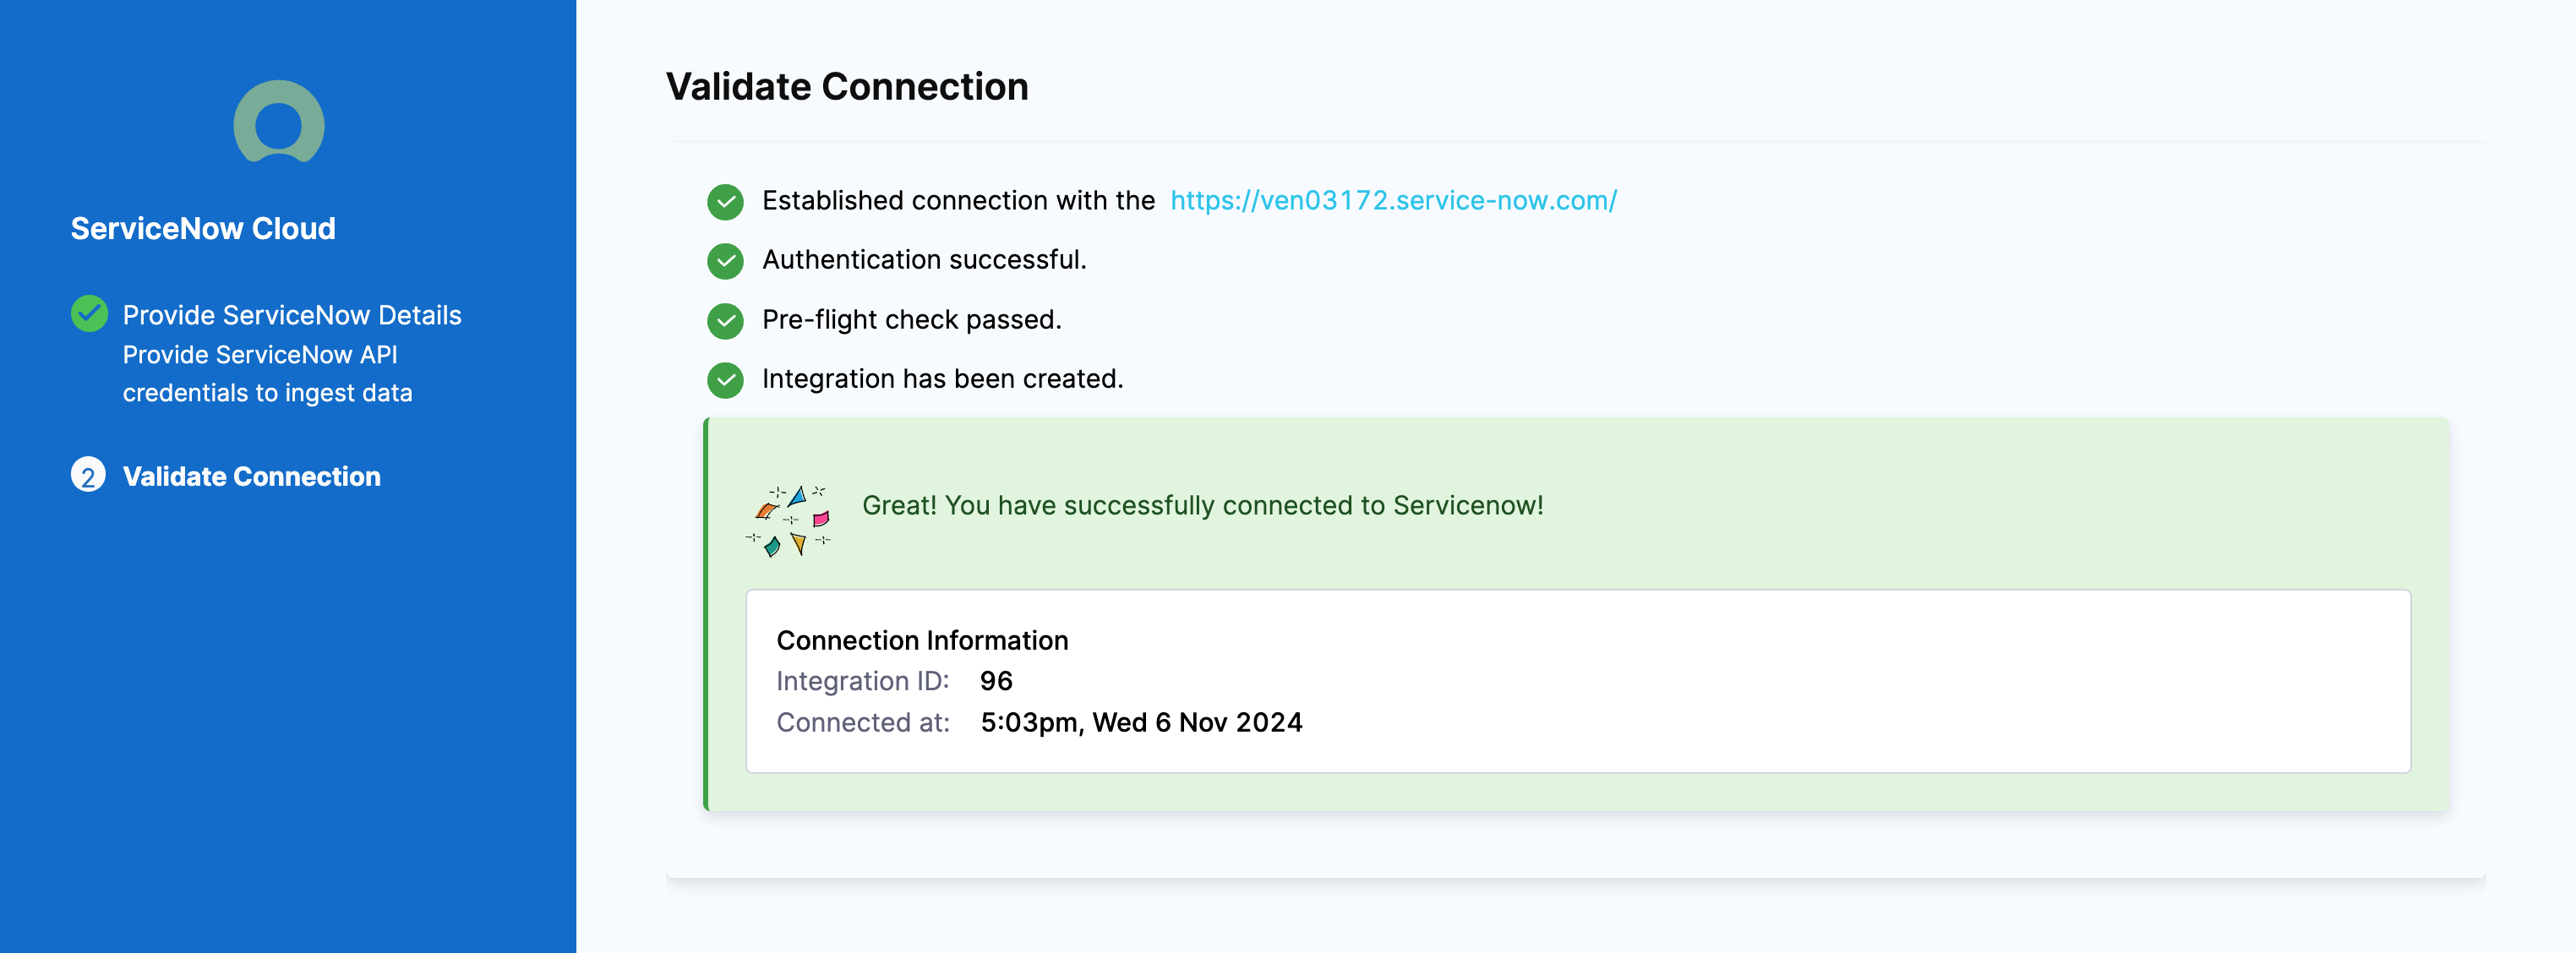
Task: Click the Provide ServiceNow API credentials subtitle
Action: (x=266, y=373)
